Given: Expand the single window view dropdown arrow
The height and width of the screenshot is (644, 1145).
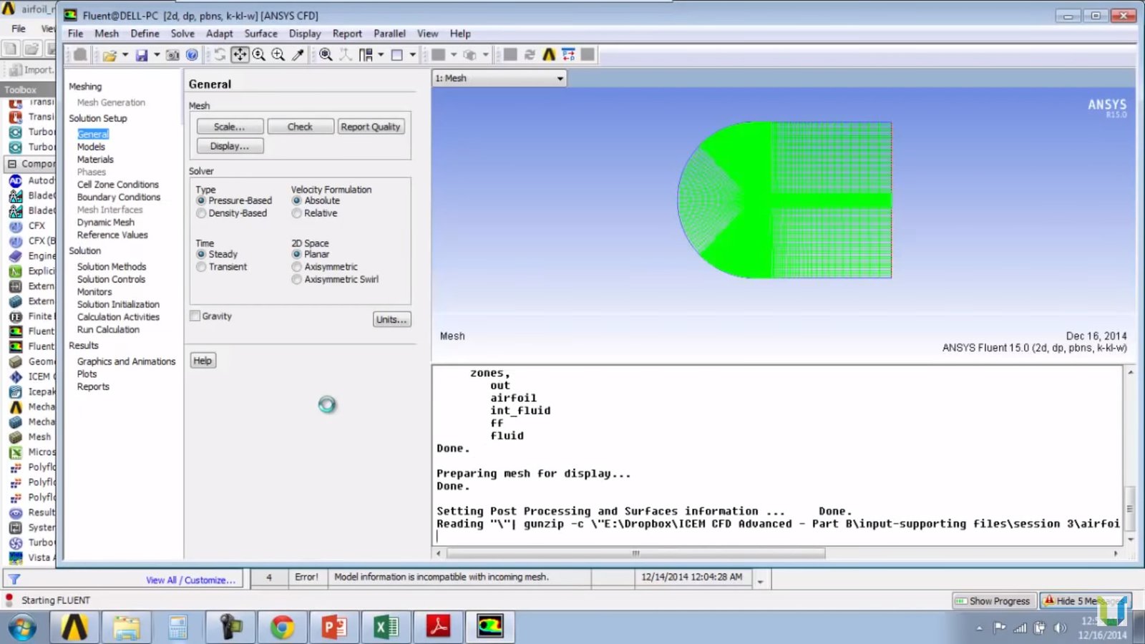Looking at the screenshot, I should tap(412, 55).
